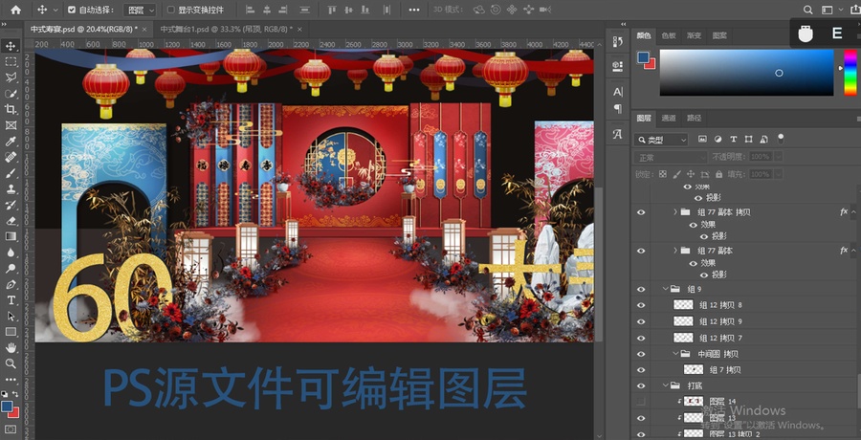Switch to the 色板 panel tab
This screenshot has height=440, width=861.
pos(669,35)
